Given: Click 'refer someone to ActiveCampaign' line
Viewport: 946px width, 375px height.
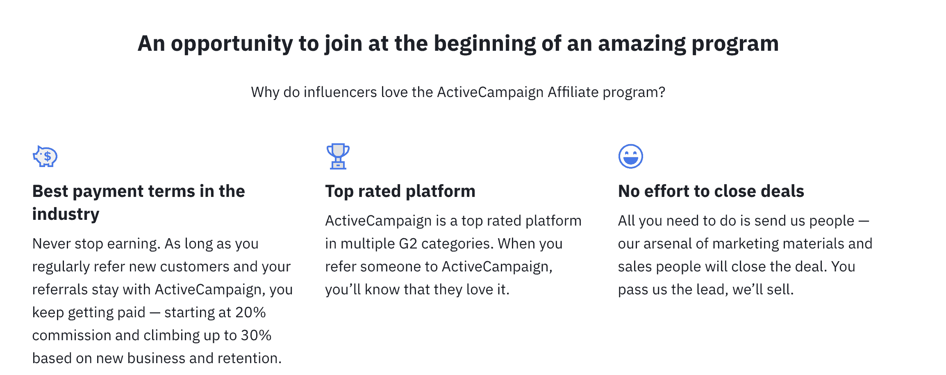Looking at the screenshot, I should [x=439, y=267].
